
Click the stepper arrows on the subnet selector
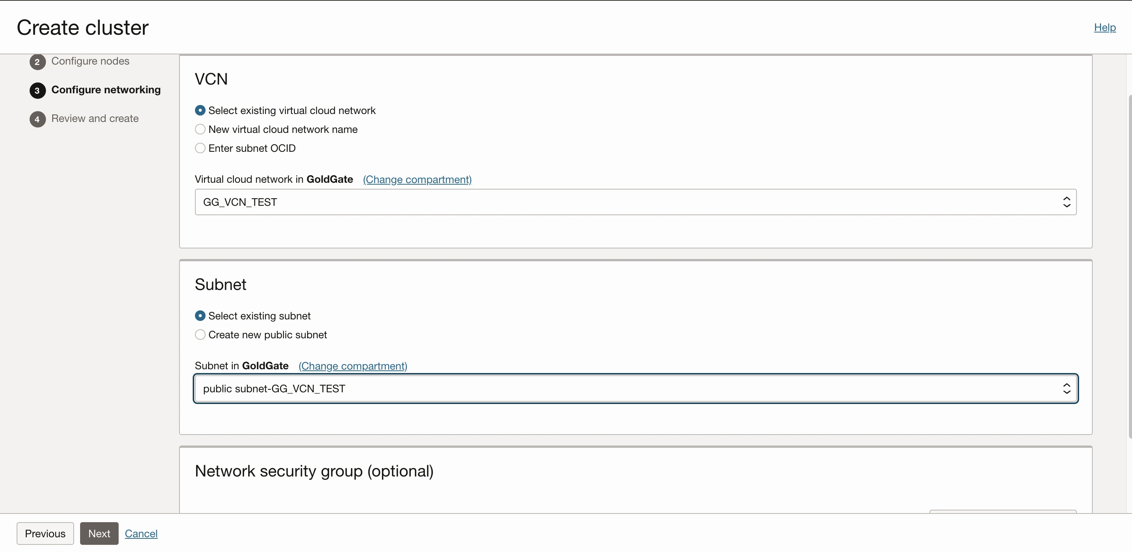(x=1068, y=388)
